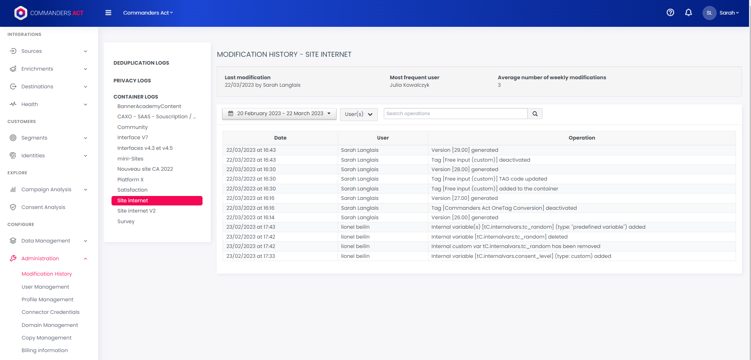The height and width of the screenshot is (360, 751).
Task: Expand the Sources menu chevron
Action: [x=86, y=51]
